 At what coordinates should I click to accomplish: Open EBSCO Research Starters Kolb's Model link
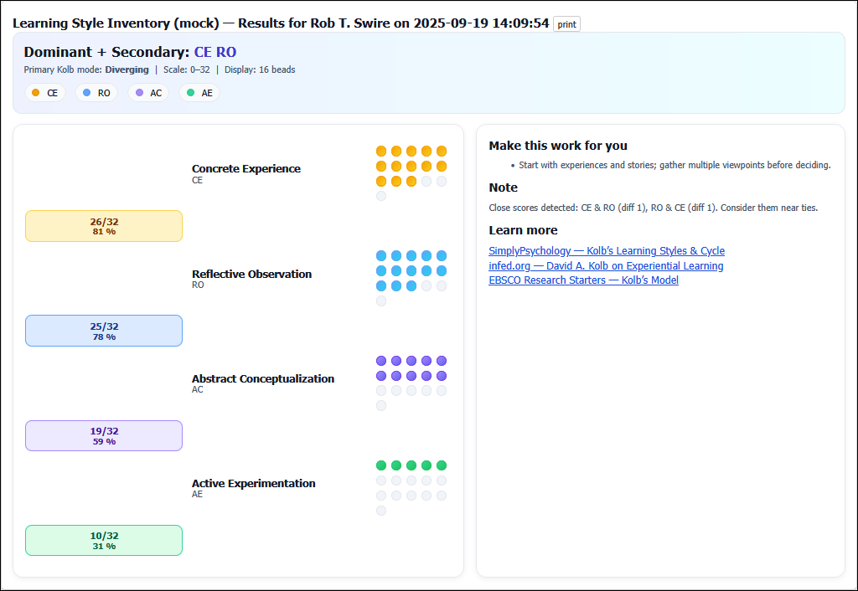click(x=583, y=280)
